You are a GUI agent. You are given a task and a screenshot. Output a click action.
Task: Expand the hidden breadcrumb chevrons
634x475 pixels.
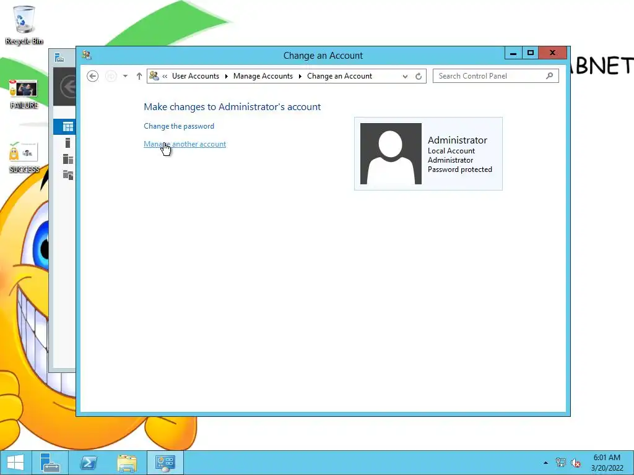tap(165, 76)
